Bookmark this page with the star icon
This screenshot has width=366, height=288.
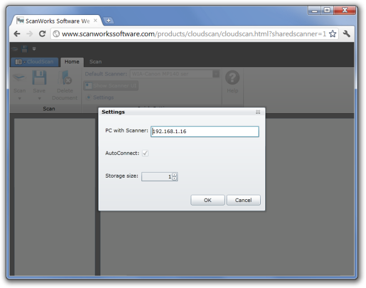coord(332,34)
